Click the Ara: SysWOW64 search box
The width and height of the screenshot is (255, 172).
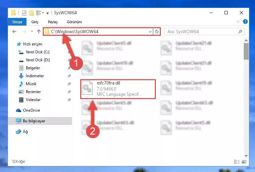click(204, 31)
